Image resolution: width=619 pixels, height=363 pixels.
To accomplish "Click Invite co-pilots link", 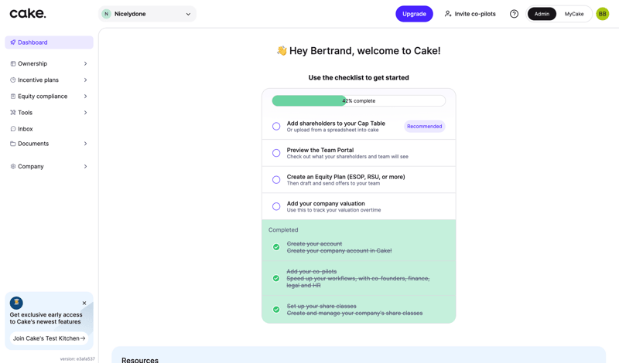I will [470, 14].
